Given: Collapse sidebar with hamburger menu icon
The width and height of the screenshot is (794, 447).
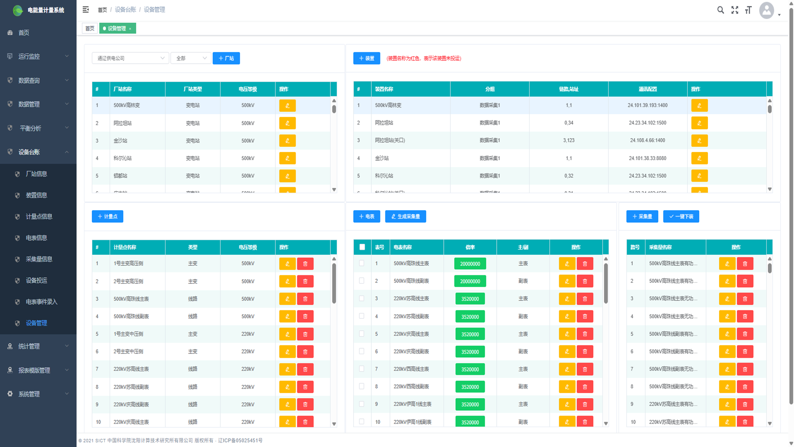Looking at the screenshot, I should tap(86, 10).
